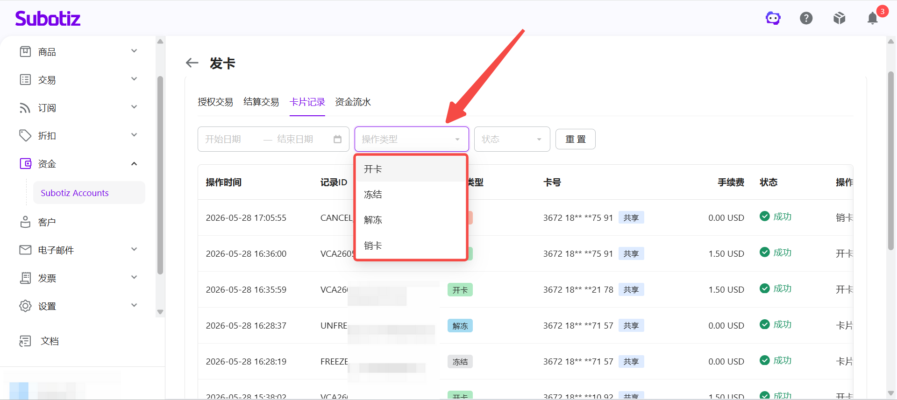Switch to the 卡片记录 tab
This screenshot has height=400, width=897.
pos(307,102)
